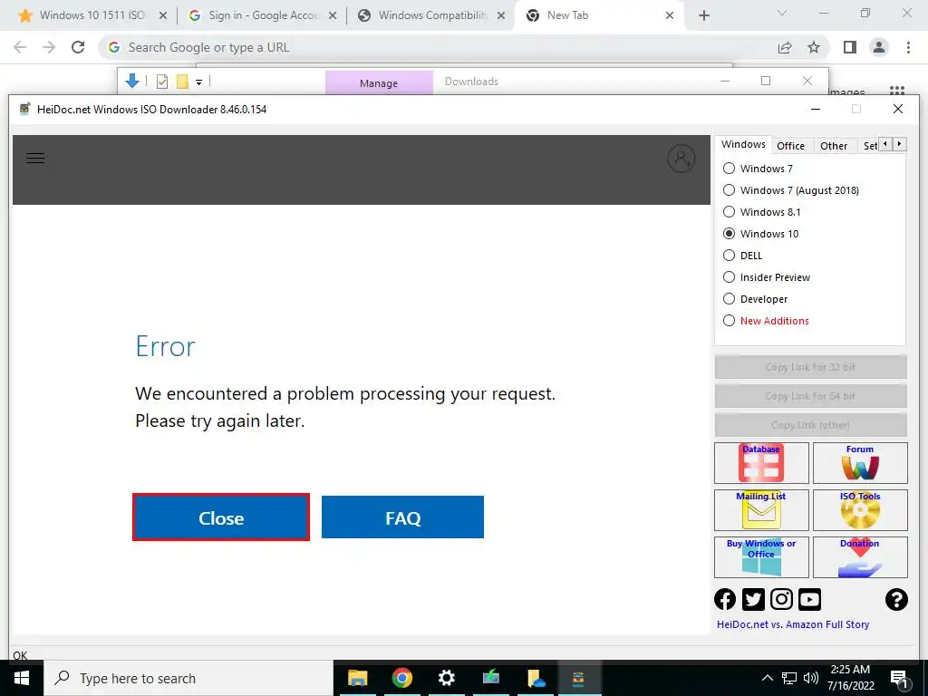
Task: Toggle the Chrome side panel icon
Action: click(850, 47)
